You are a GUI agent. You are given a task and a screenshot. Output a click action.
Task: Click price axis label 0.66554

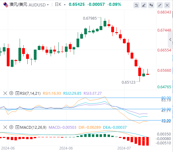[x=164, y=50]
